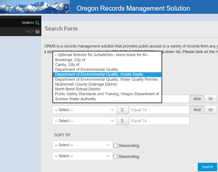The width and height of the screenshot is (218, 172).
Task: Click the second row Equal To input field
Action: pos(159,110)
